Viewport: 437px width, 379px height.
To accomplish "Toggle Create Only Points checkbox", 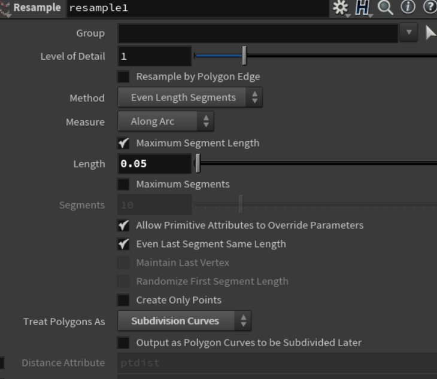I will 123,300.
